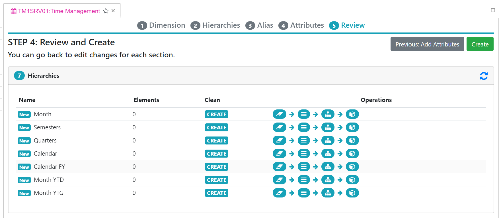The width and height of the screenshot is (501, 218).
Task: Close the TM1SRV01:Time Management tab
Action: pyautogui.click(x=113, y=11)
